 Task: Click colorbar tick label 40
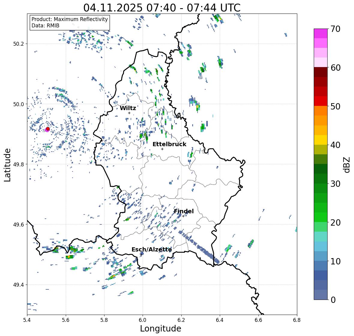pos(335,145)
